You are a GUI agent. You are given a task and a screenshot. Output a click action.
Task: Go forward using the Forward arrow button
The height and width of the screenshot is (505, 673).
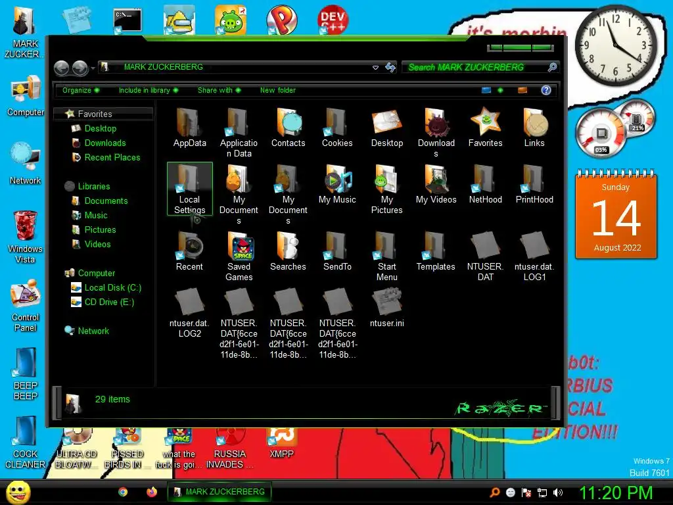click(x=80, y=68)
